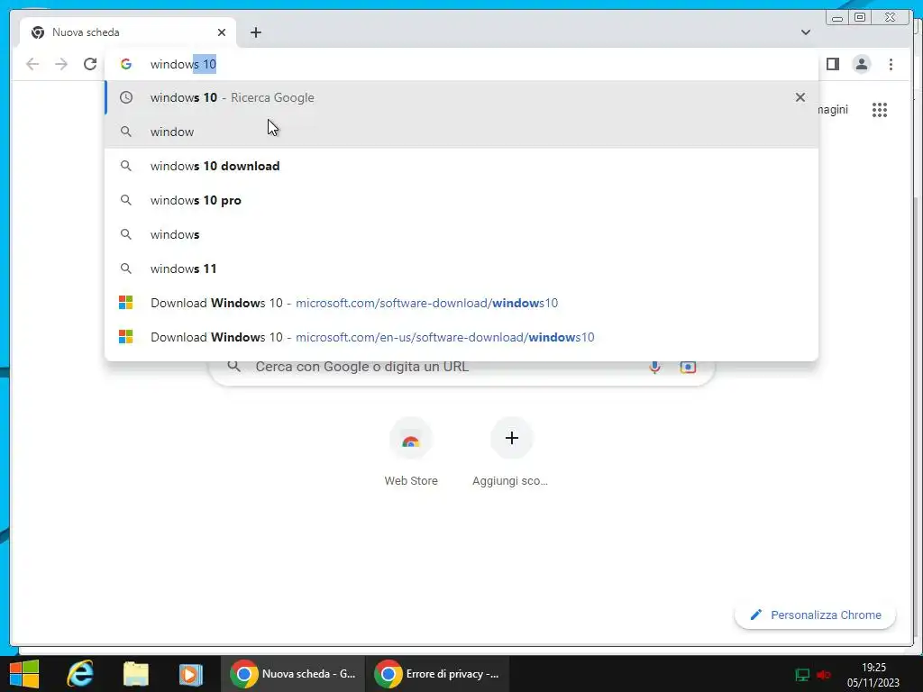Image resolution: width=923 pixels, height=692 pixels.
Task: Choose 'windows 10 pro' suggestion
Action: pos(461,200)
